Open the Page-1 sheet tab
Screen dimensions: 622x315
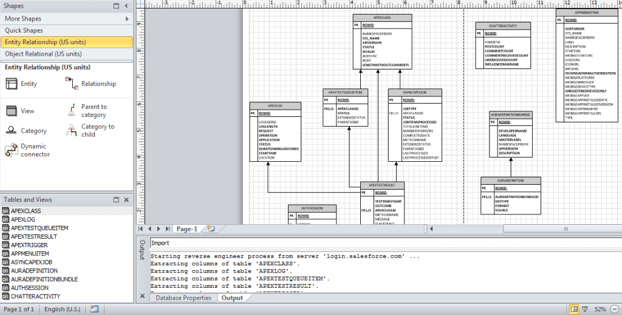[186, 229]
